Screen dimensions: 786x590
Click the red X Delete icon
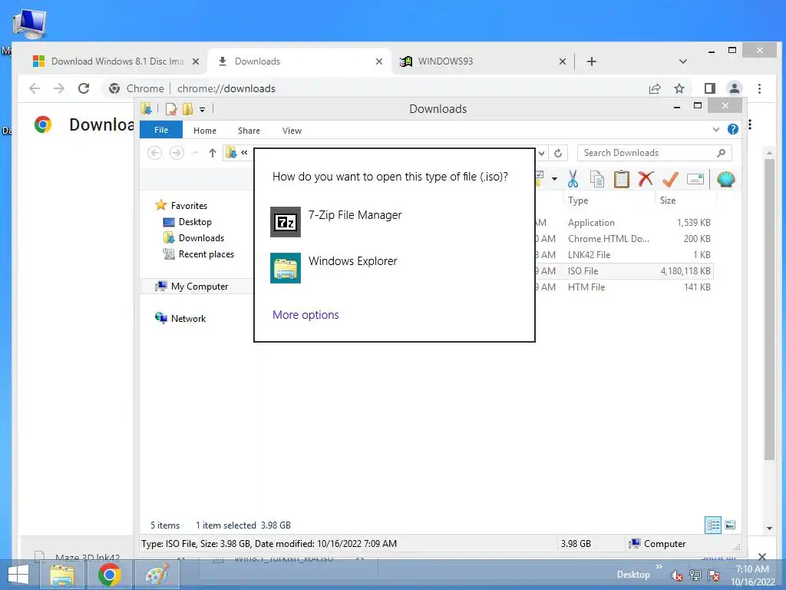point(646,178)
